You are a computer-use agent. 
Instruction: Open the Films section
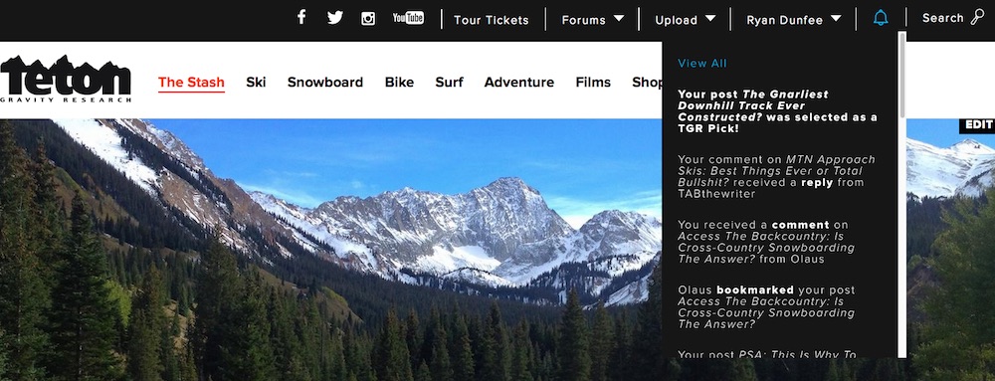tap(593, 82)
